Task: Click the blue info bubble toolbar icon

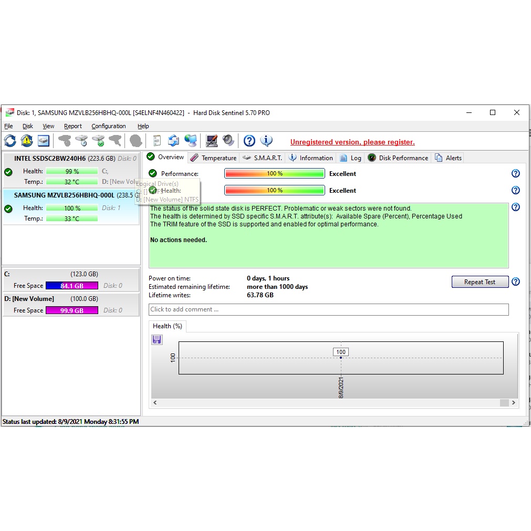Action: pos(266,141)
